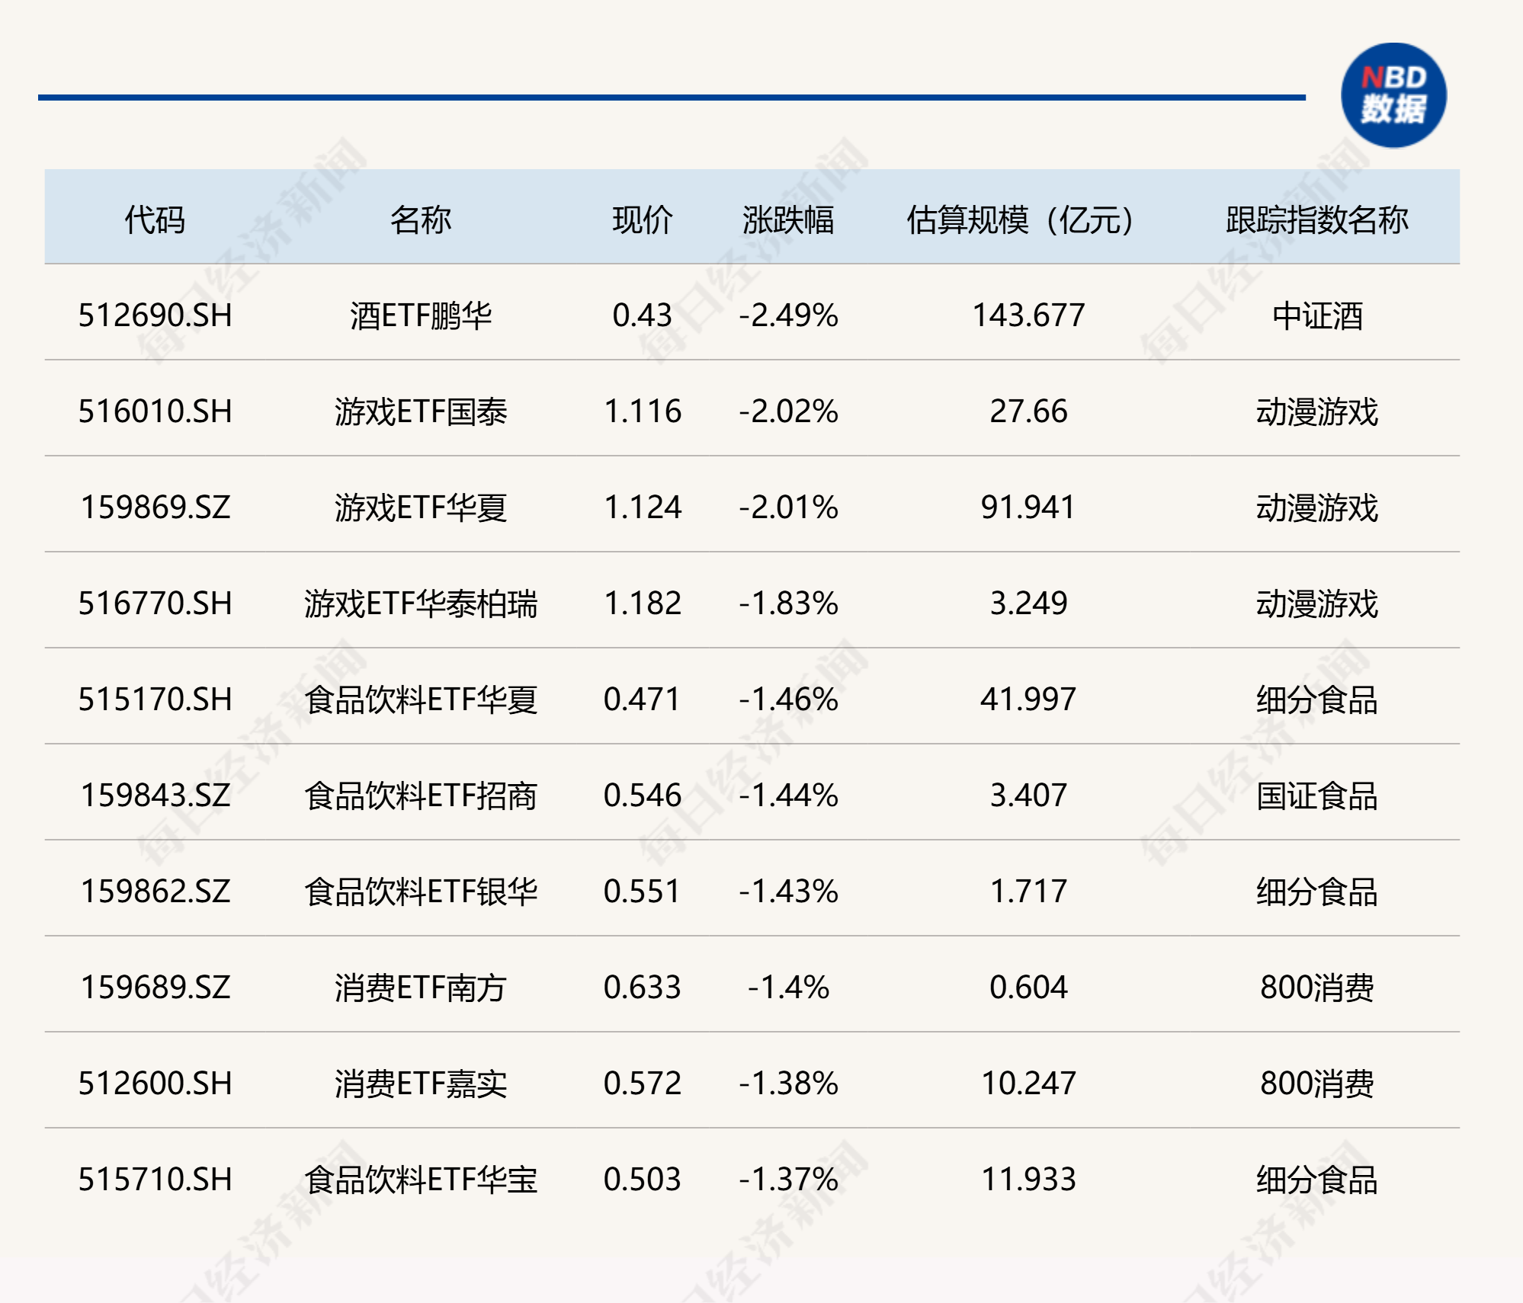Click code 512600.SH

pos(155,1084)
